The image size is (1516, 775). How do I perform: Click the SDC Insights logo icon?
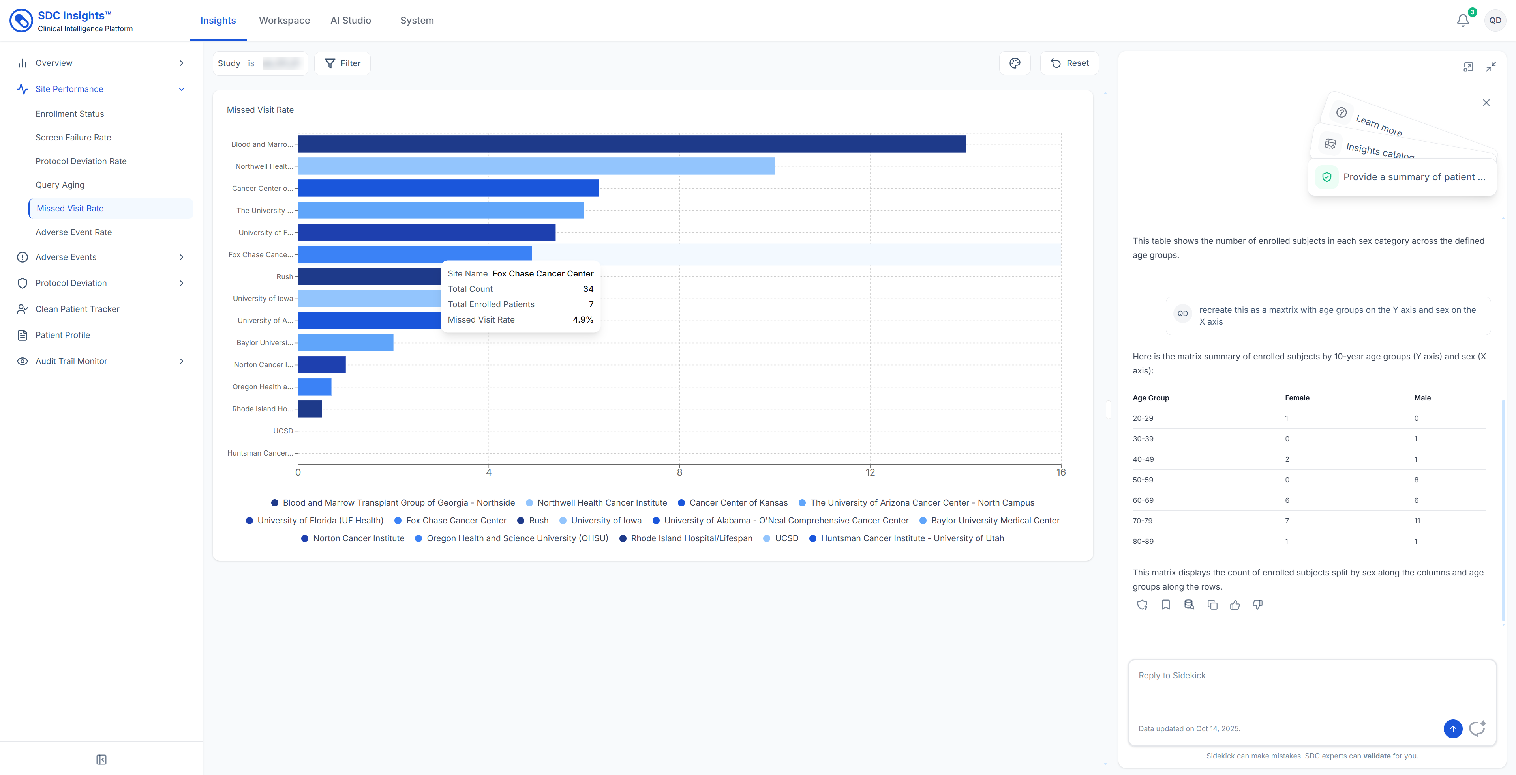tap(21, 21)
